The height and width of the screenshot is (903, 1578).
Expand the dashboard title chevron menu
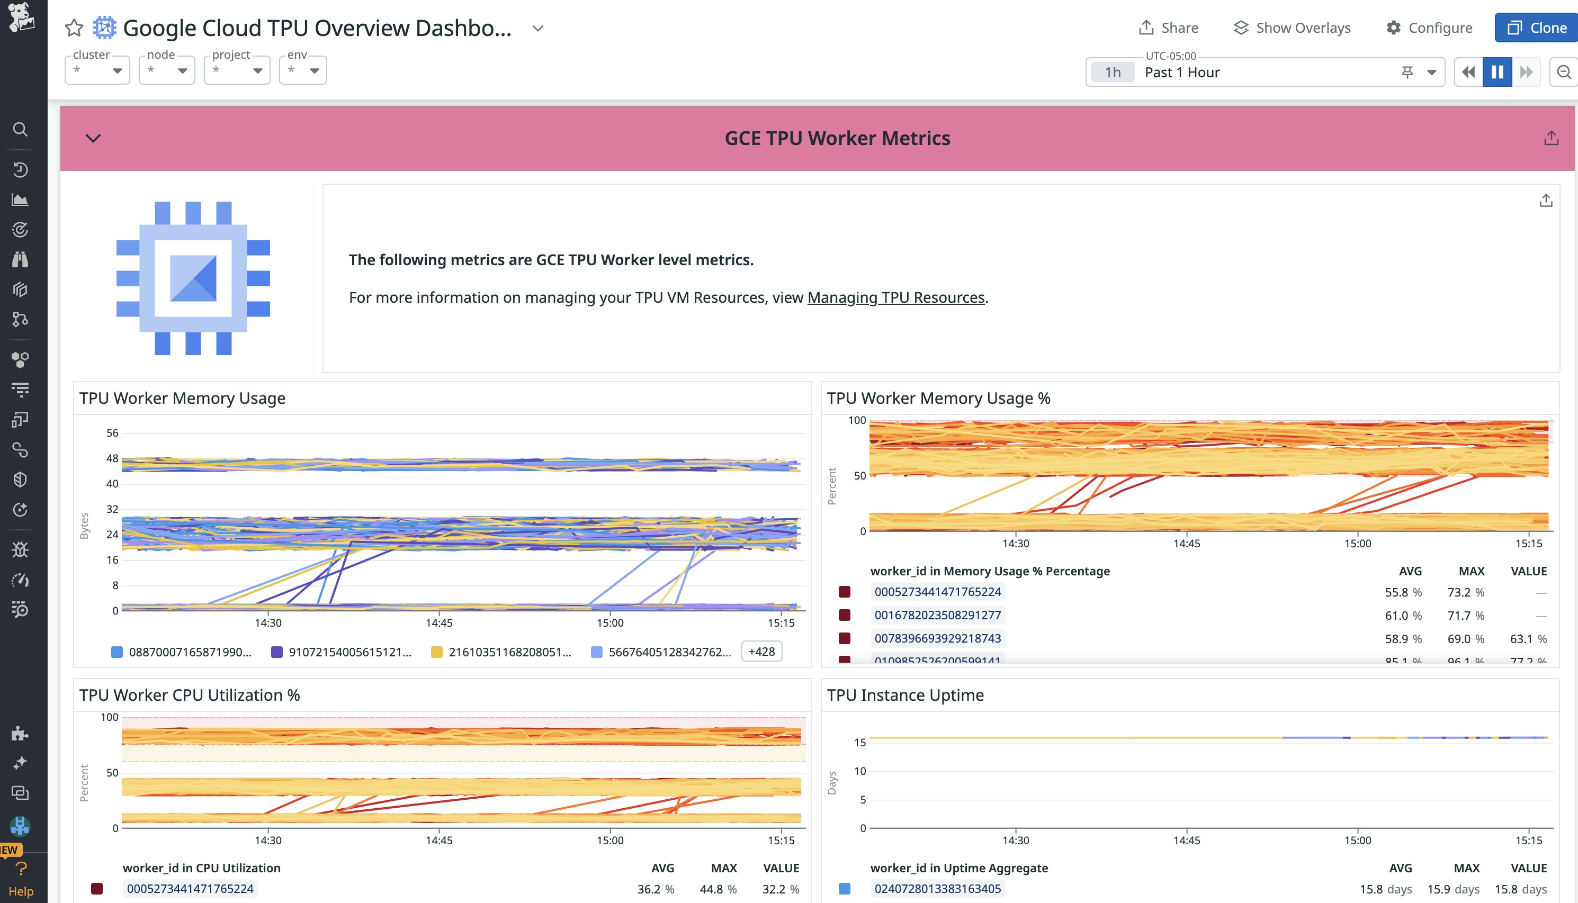pyautogui.click(x=537, y=28)
